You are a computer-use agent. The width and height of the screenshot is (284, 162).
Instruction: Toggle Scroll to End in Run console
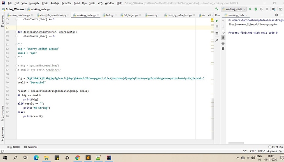223,37
